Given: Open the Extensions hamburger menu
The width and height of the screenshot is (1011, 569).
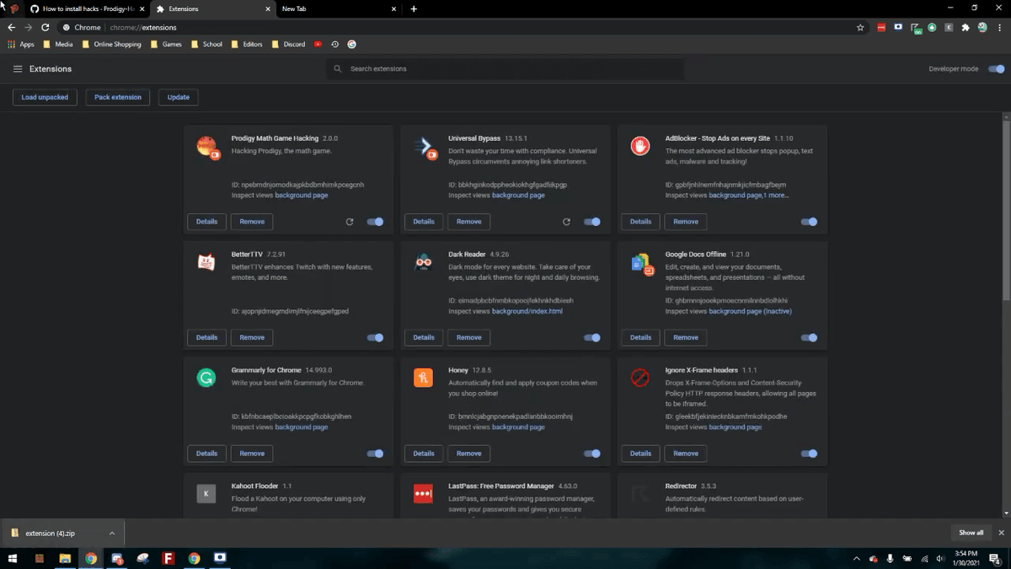Looking at the screenshot, I should 18,69.
